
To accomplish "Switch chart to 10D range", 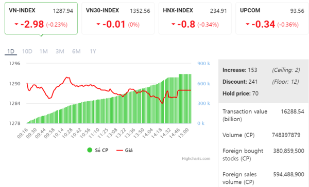I will (27, 51).
